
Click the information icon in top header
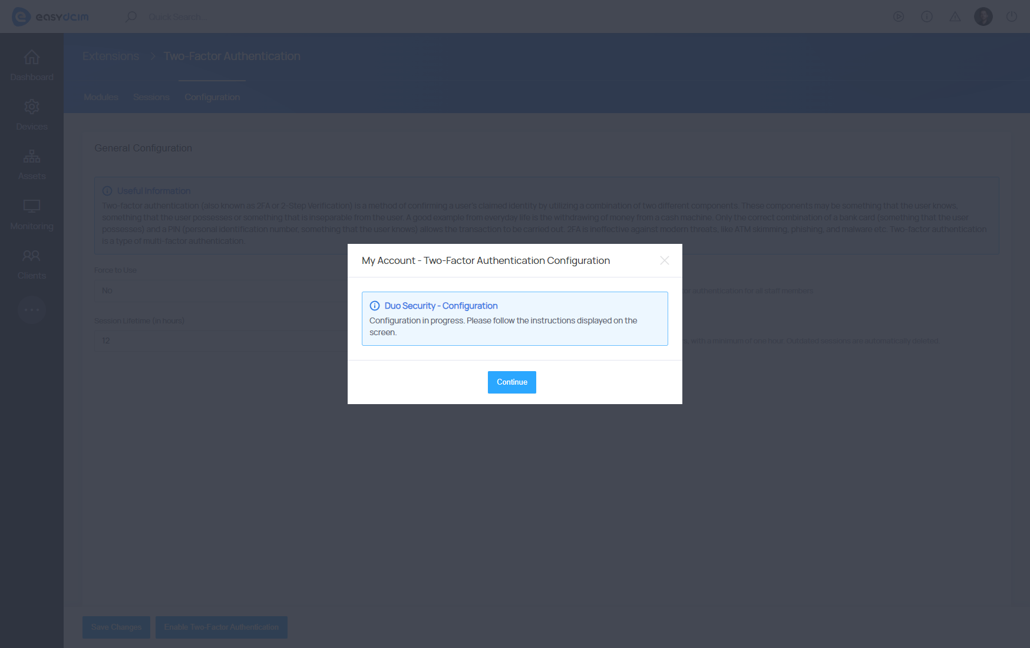(926, 16)
